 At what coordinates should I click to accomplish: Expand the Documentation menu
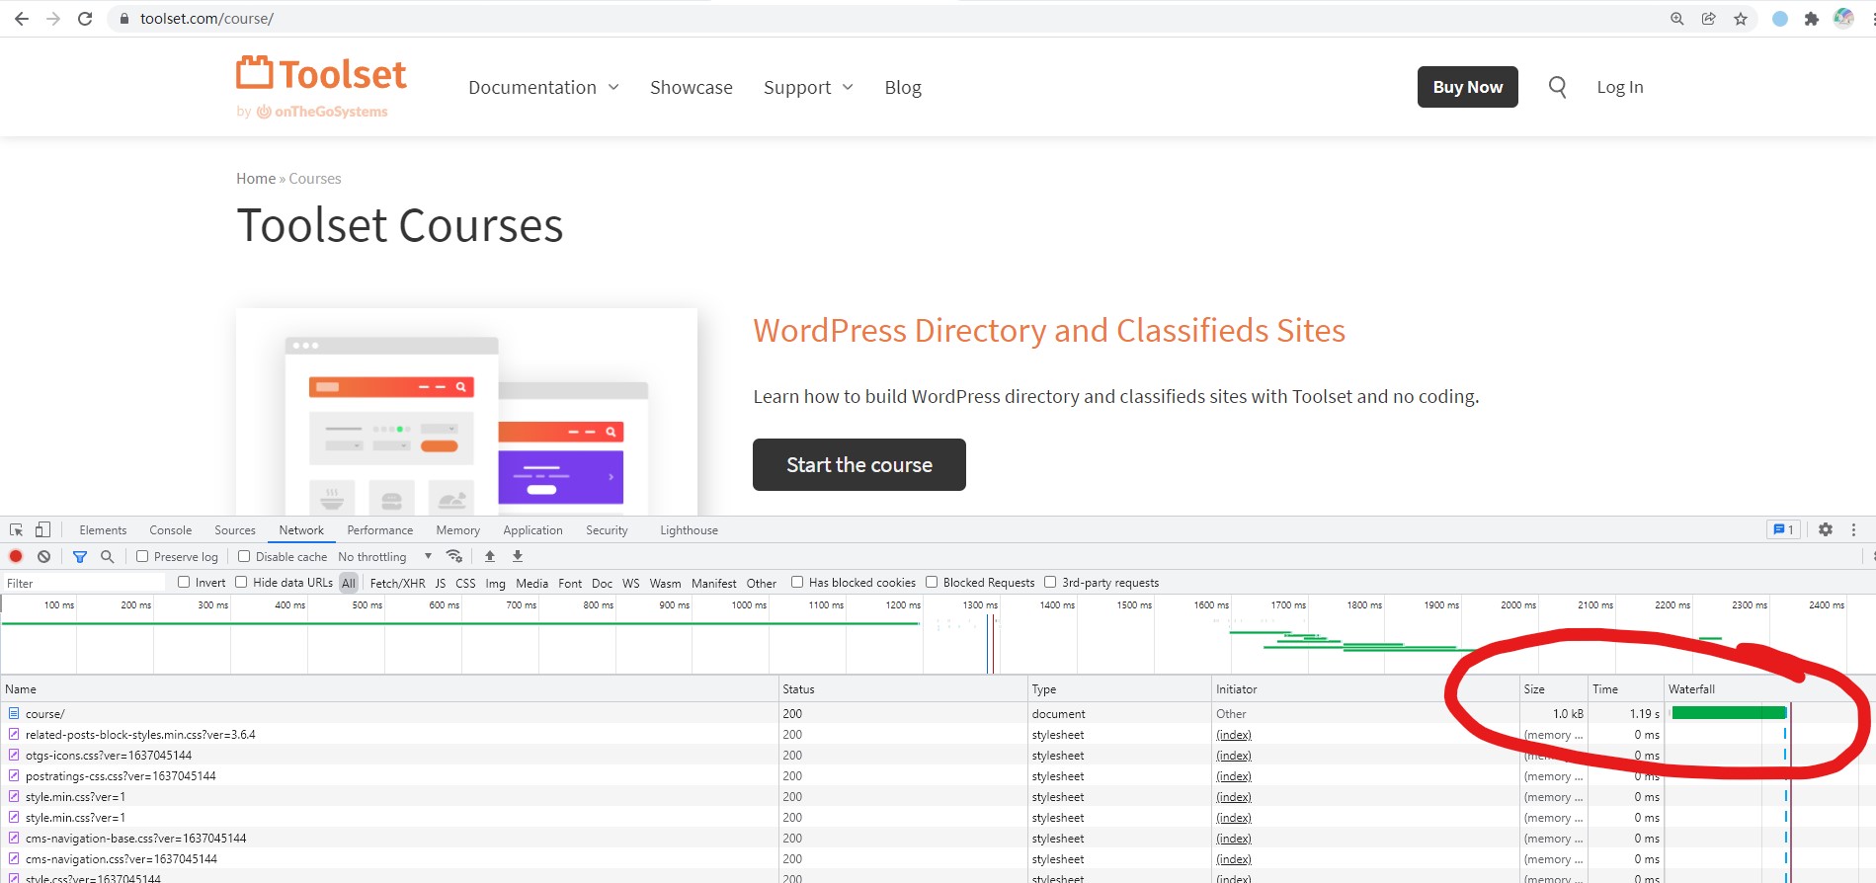pos(543,87)
